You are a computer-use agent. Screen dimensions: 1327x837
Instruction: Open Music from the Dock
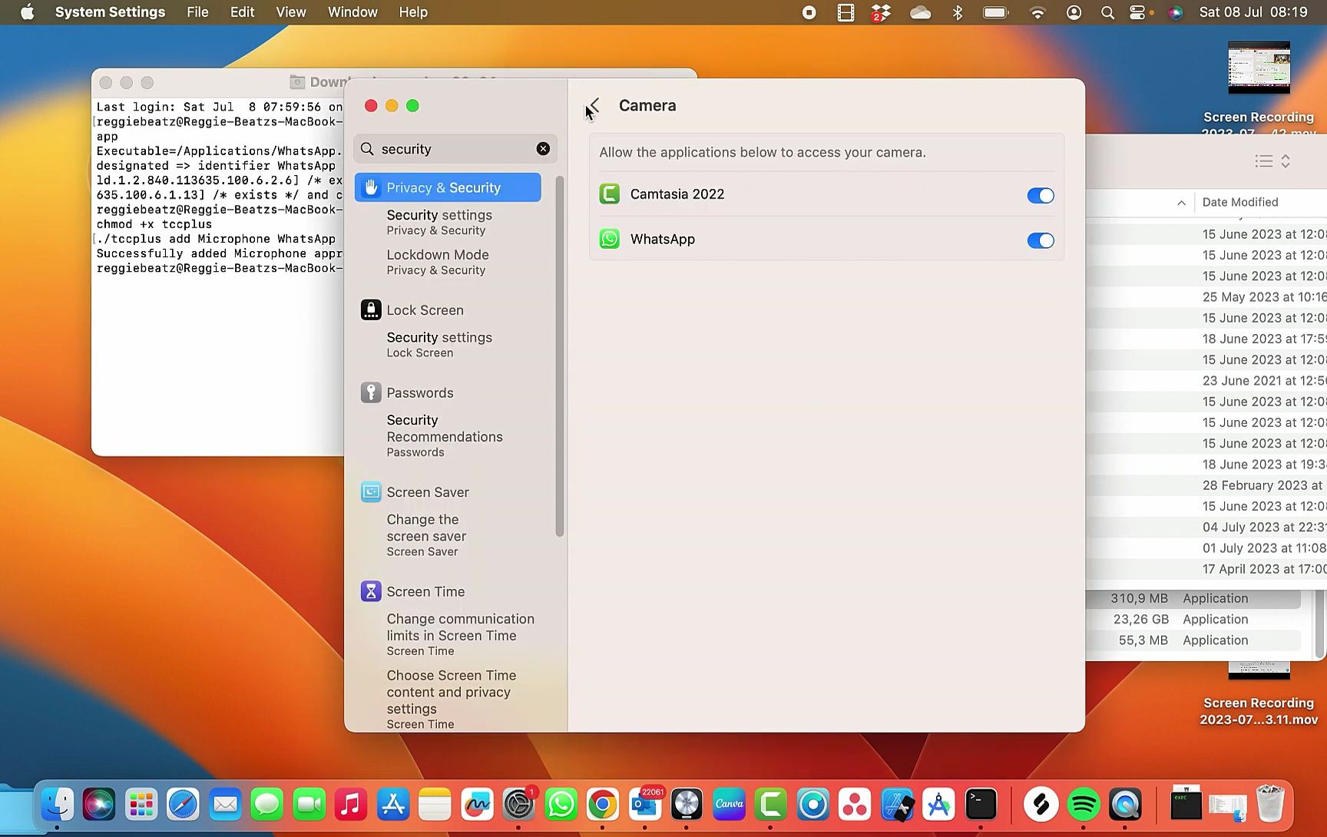(x=351, y=805)
